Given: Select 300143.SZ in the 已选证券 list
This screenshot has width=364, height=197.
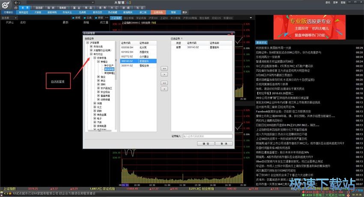Looking at the screenshot, I should coord(202,48).
